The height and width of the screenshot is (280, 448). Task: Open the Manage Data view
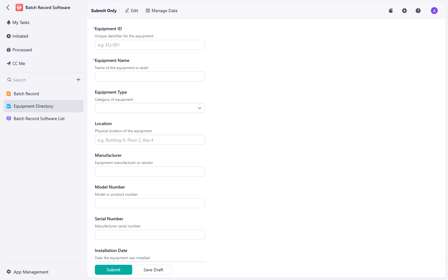161,11
